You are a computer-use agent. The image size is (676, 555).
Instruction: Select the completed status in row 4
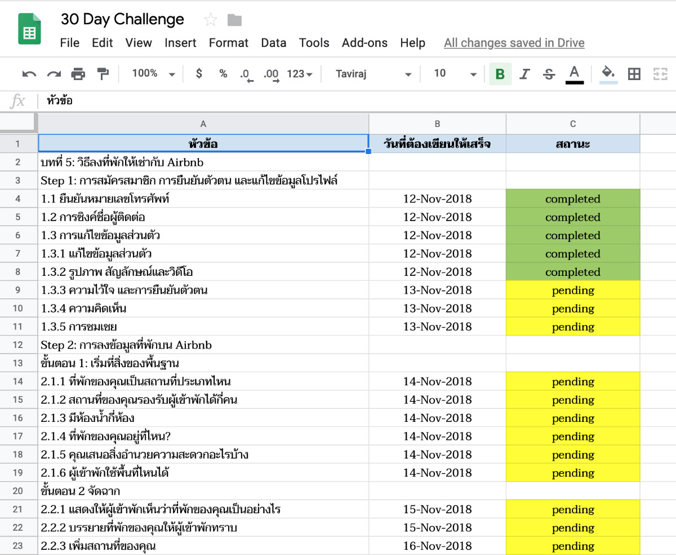[573, 199]
